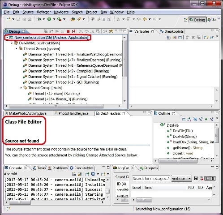
Task: Click Console horizontal scrollbar thumb
Action: pos(20,202)
